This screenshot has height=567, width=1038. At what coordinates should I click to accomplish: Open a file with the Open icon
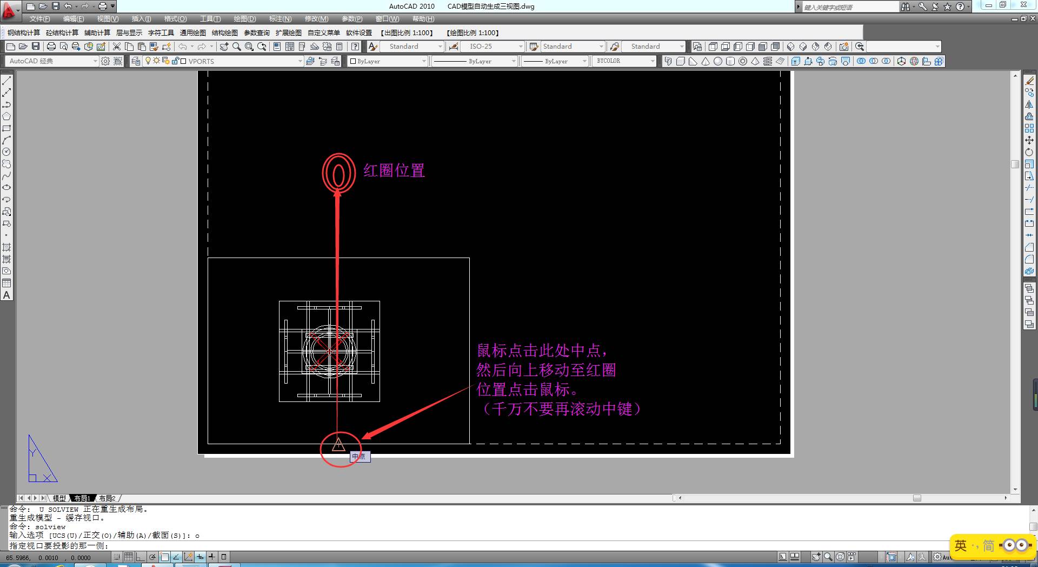pos(23,47)
